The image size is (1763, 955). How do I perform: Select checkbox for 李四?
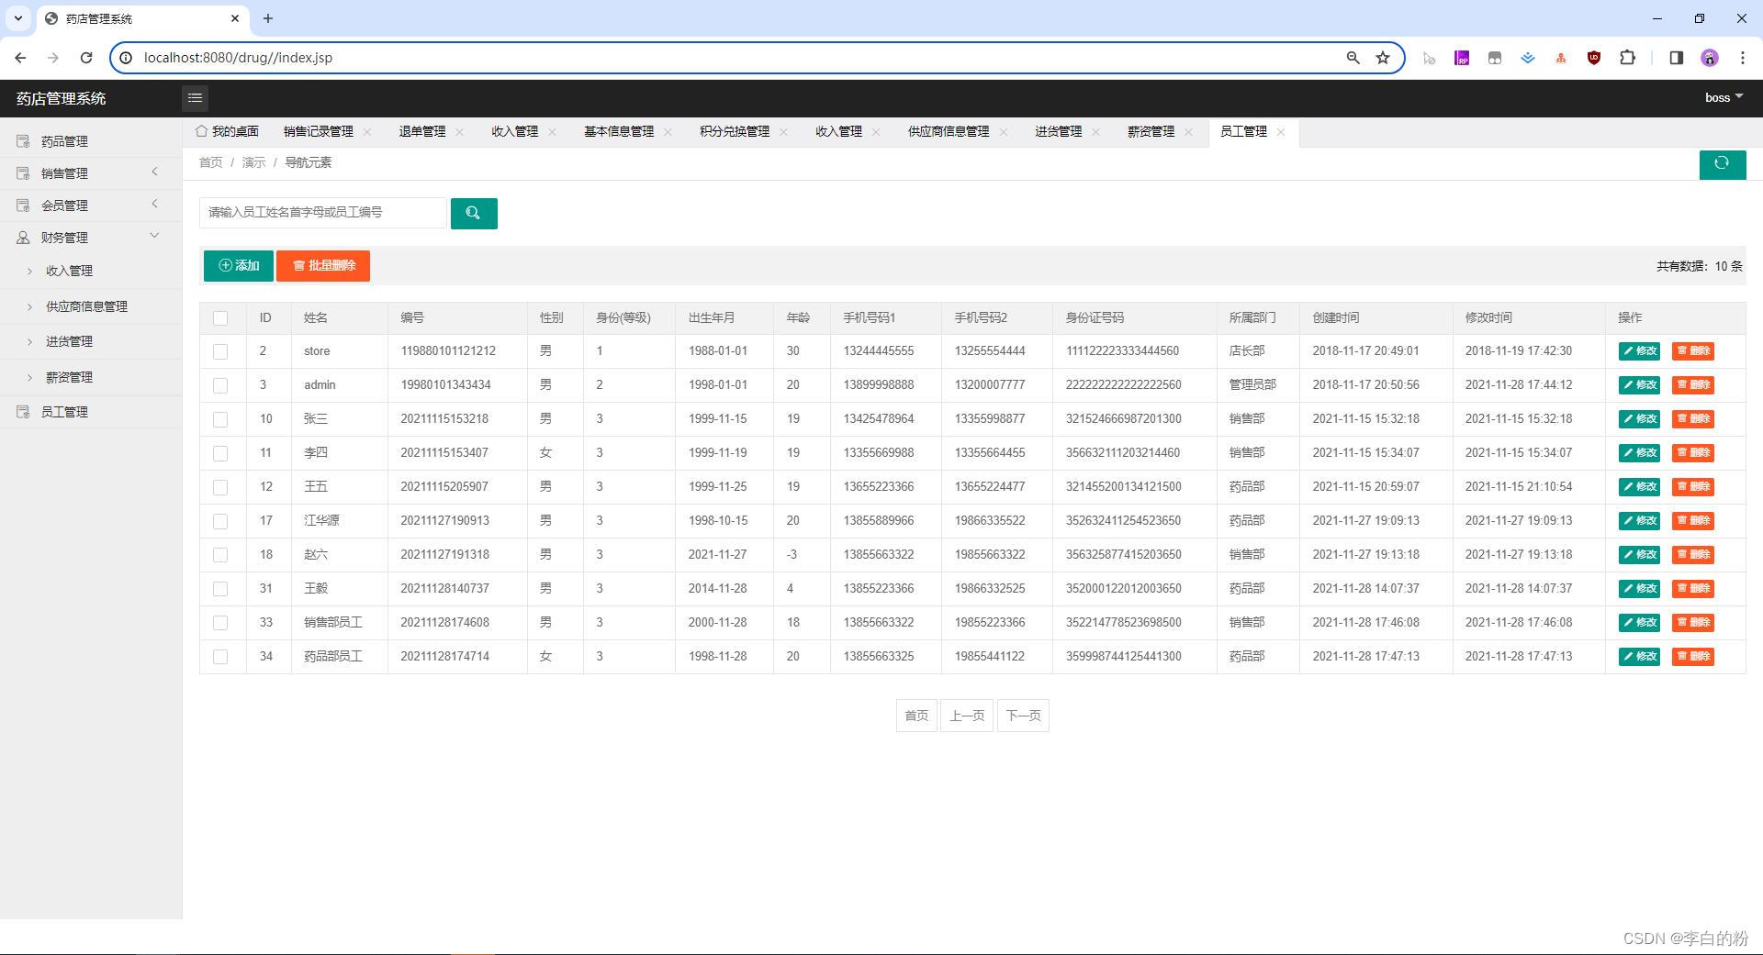tap(220, 453)
